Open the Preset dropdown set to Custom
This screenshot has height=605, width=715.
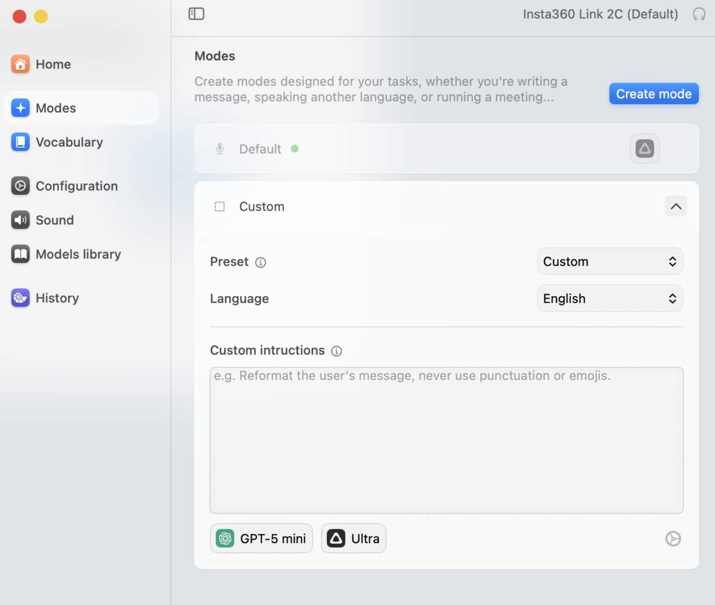click(610, 261)
